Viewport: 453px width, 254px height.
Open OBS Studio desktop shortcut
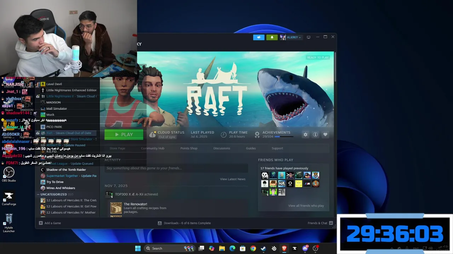pyautogui.click(x=9, y=175)
